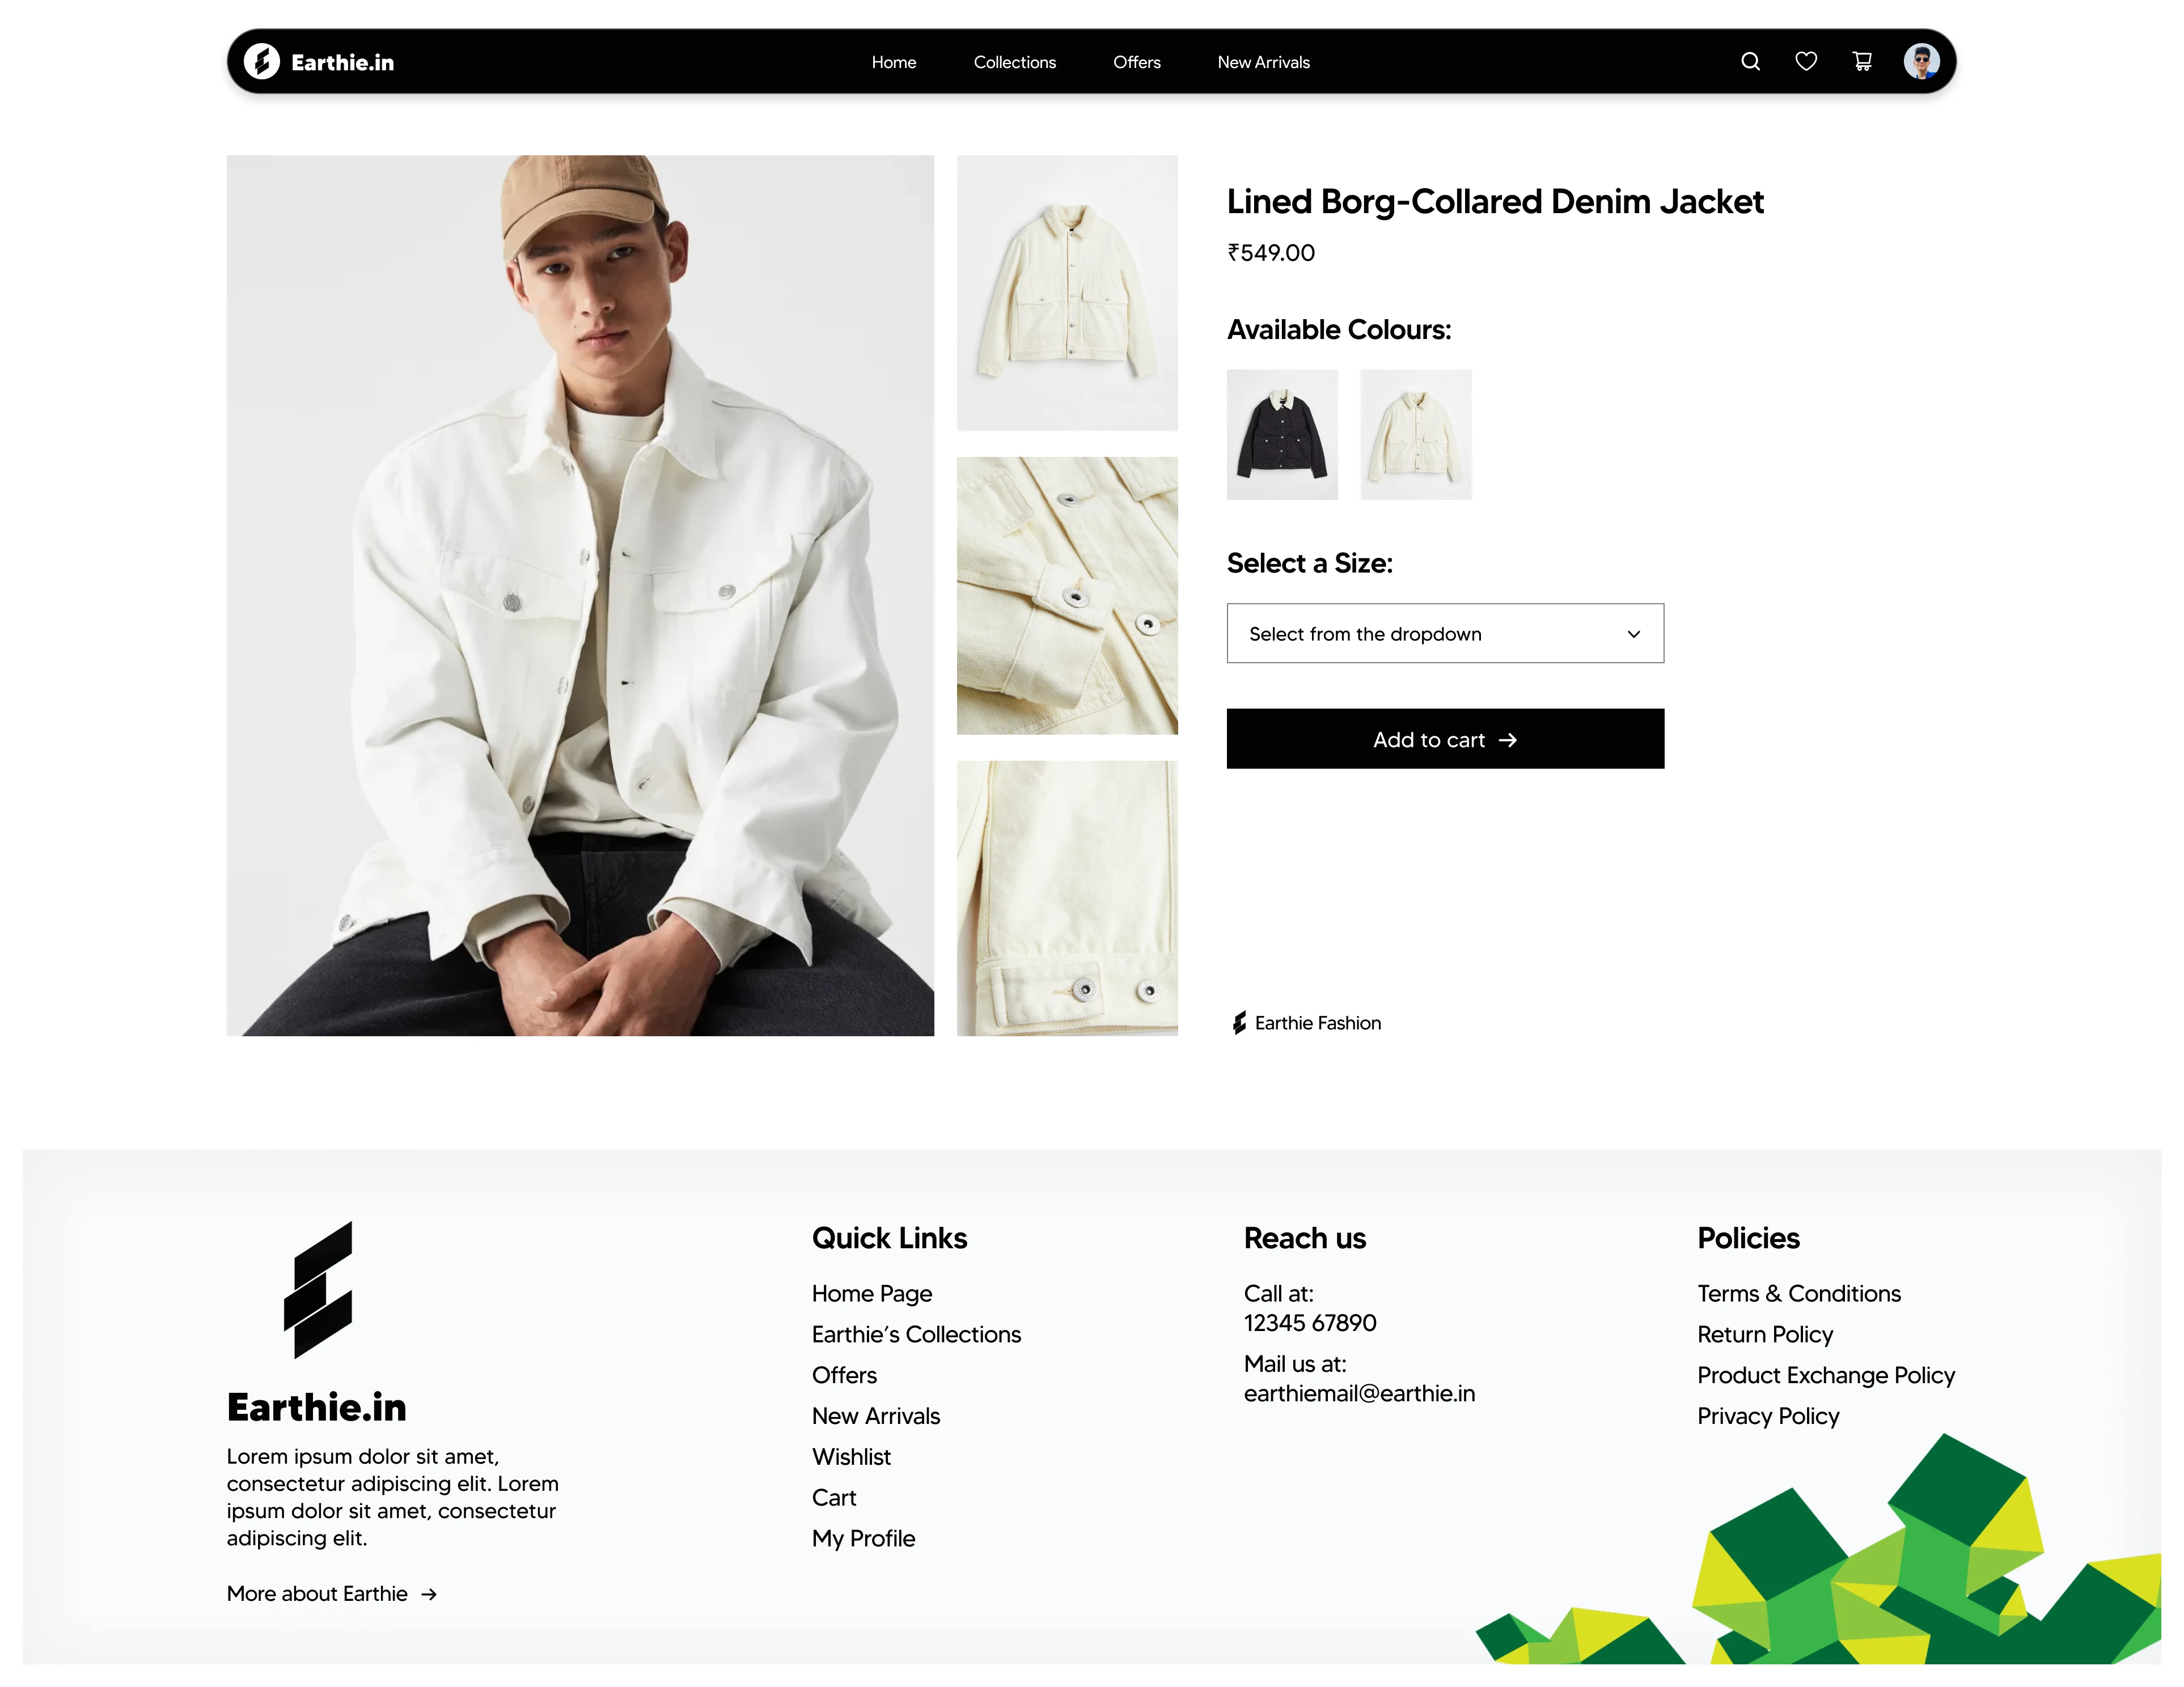2184x1687 pixels.
Task: Go to Collections in the navbar
Action: tap(1014, 62)
